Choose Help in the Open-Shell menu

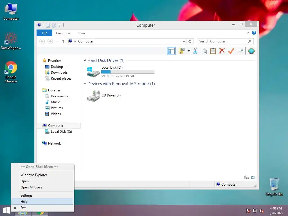click(42, 202)
